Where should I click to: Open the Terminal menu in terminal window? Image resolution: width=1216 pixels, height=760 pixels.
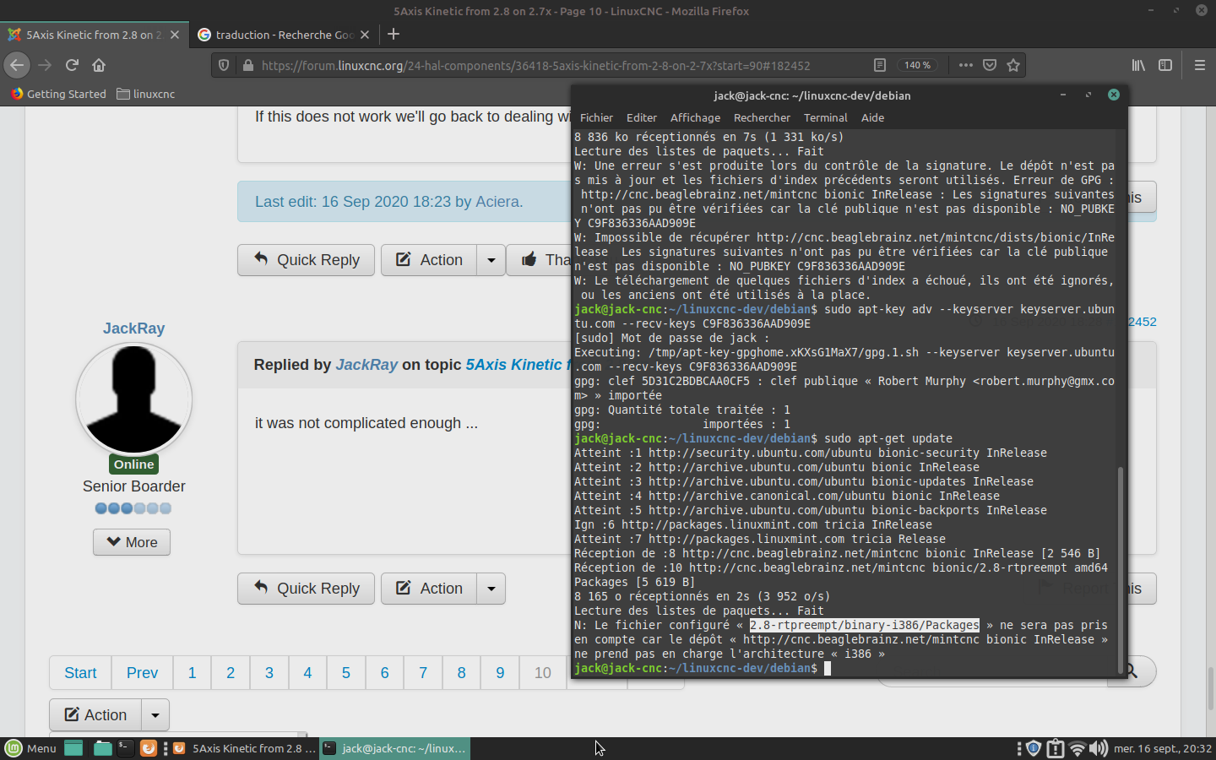tap(825, 117)
